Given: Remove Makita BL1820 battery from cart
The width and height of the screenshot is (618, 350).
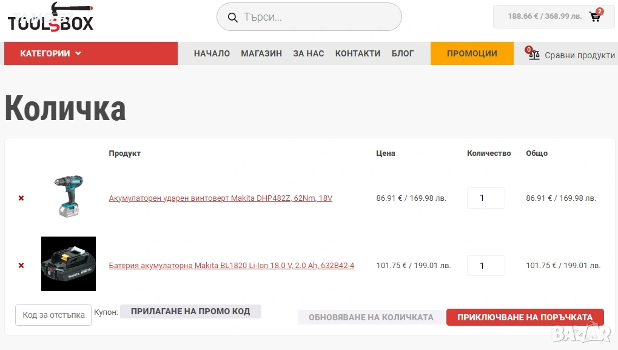Looking at the screenshot, I should [x=21, y=265].
